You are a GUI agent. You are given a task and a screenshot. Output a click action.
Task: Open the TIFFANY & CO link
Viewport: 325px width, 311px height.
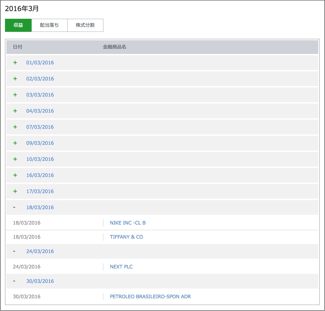click(x=127, y=237)
